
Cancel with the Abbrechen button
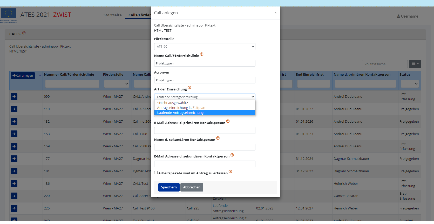tap(192, 187)
